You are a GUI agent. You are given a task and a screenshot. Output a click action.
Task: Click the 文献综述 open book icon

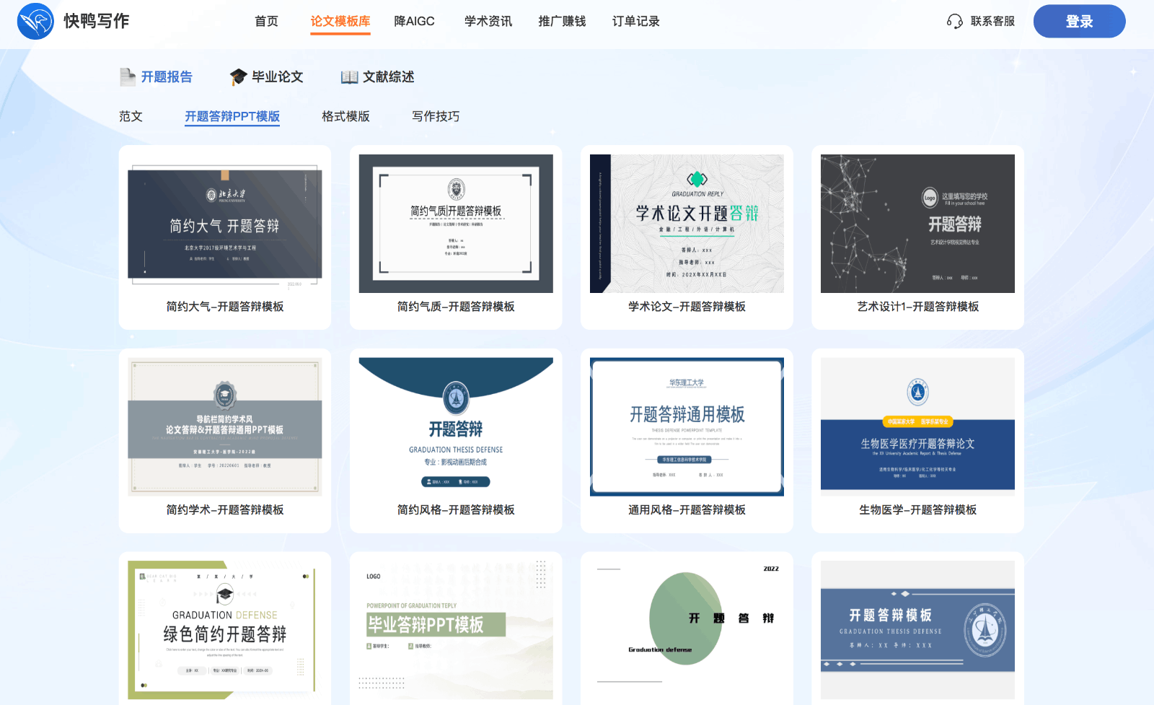tap(350, 77)
